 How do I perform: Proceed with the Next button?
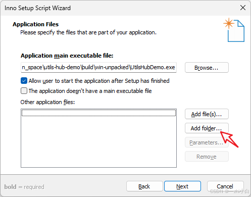[182, 186]
